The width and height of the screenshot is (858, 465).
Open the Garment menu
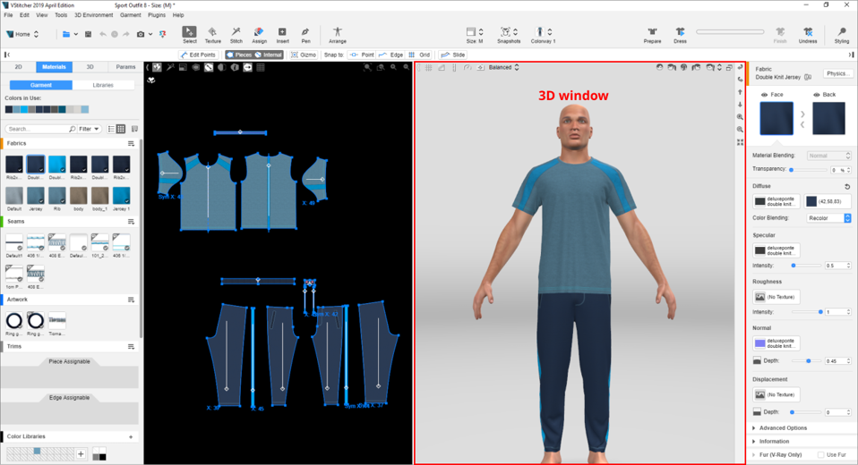tap(130, 15)
